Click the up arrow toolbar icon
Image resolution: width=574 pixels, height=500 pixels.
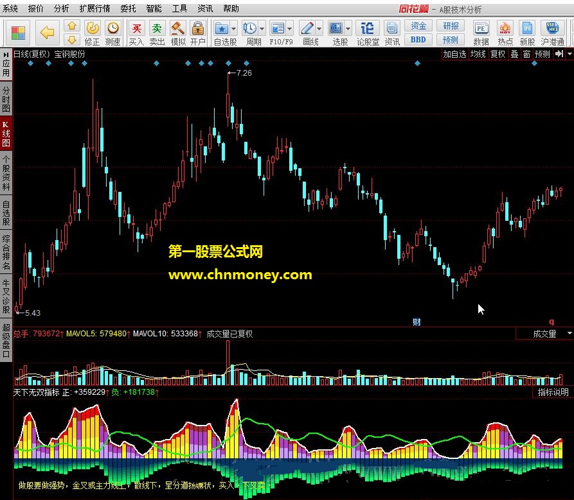pos(72,26)
